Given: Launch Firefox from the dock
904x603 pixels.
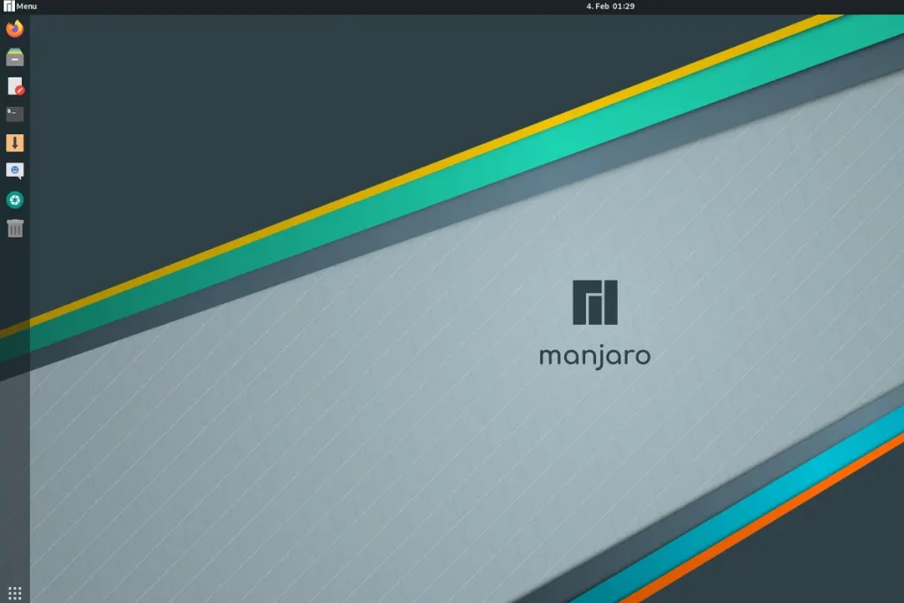Looking at the screenshot, I should click(15, 28).
